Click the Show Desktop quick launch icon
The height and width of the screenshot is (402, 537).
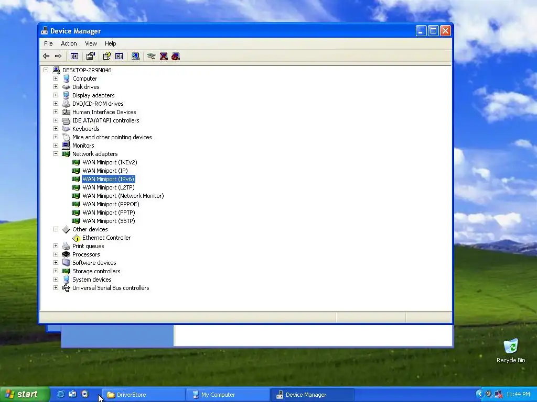tap(72, 394)
